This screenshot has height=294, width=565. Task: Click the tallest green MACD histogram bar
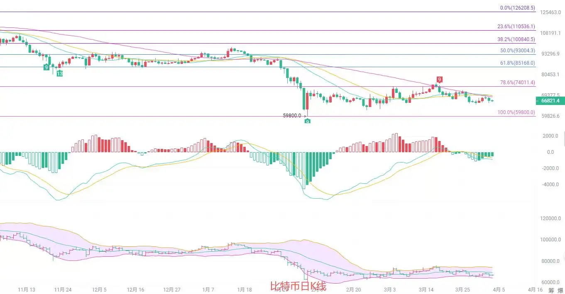coord(304,170)
